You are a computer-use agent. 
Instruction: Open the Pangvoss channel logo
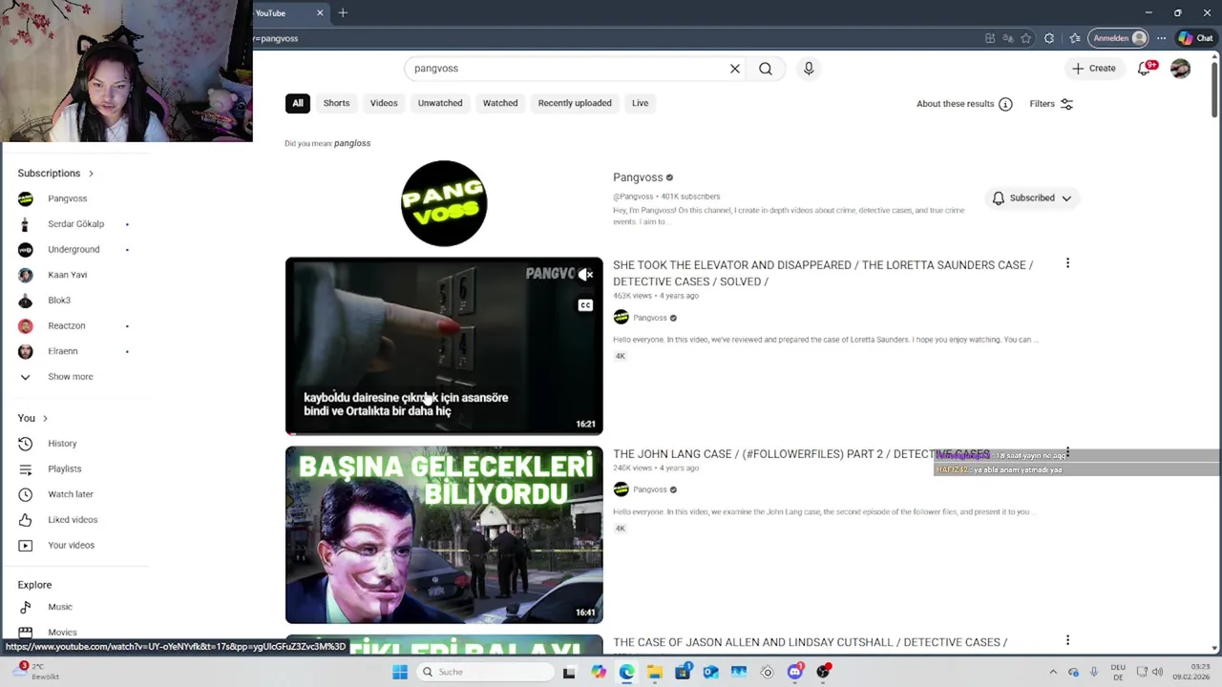click(x=444, y=203)
